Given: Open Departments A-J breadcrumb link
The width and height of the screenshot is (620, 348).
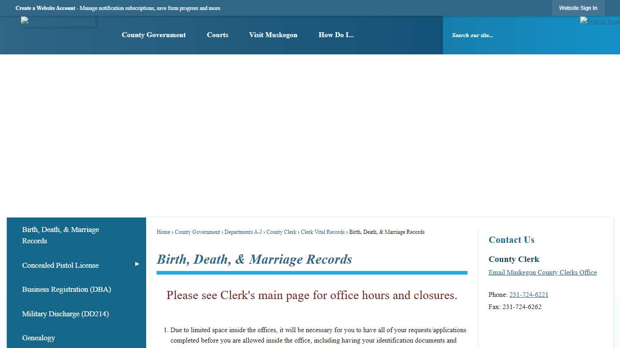Looking at the screenshot, I should [243, 232].
